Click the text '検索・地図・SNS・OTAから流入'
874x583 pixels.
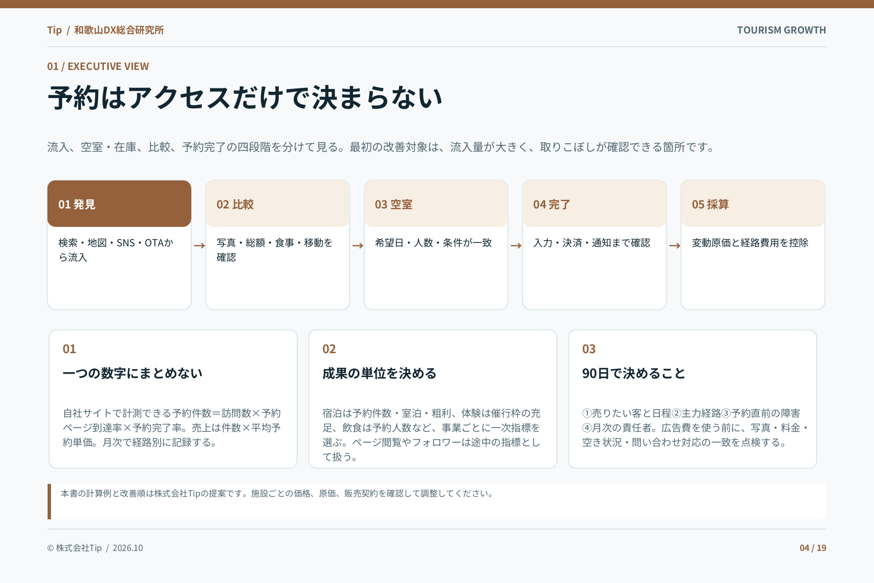click(116, 250)
